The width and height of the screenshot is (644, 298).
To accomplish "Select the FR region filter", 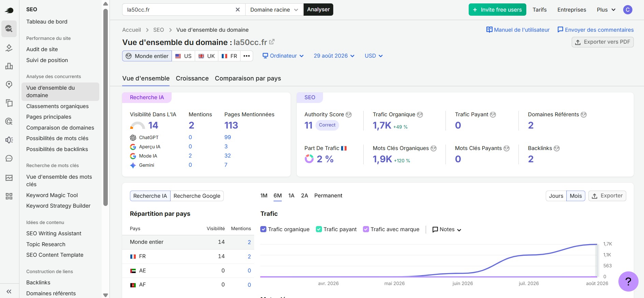I will (229, 56).
